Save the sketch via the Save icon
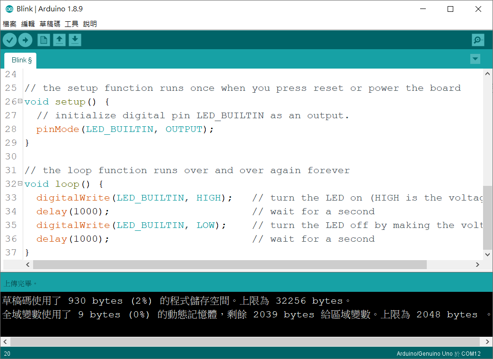Screen dimensions: 493x359 coord(75,40)
